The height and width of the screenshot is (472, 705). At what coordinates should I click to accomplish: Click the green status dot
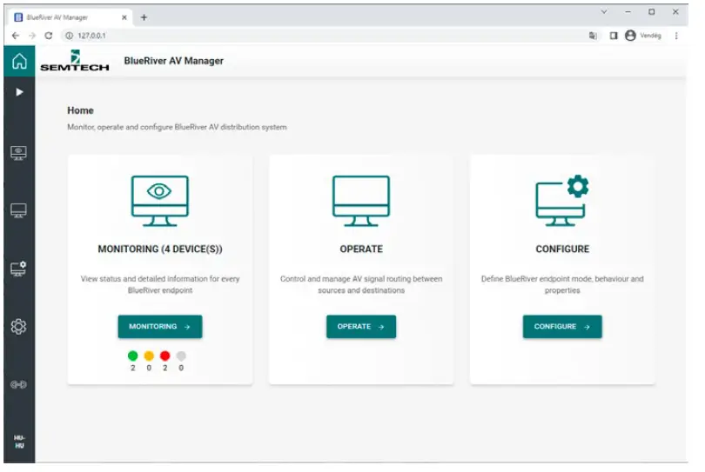(133, 358)
